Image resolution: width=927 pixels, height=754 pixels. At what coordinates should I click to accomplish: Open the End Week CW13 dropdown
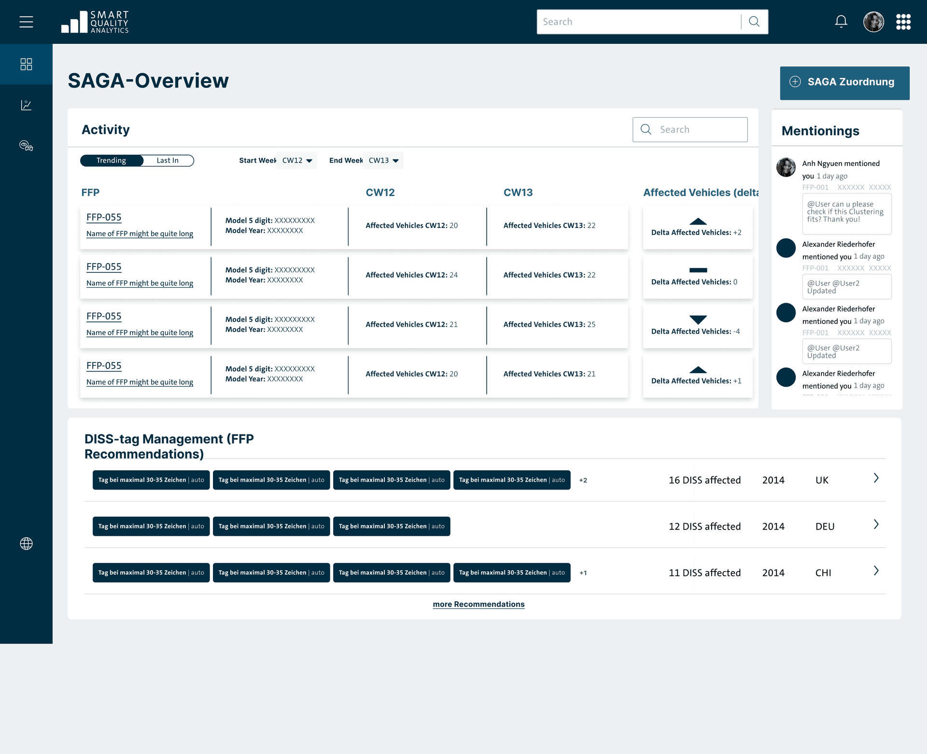382,160
